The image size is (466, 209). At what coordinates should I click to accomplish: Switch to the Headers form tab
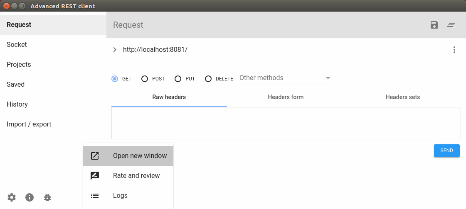tap(286, 97)
